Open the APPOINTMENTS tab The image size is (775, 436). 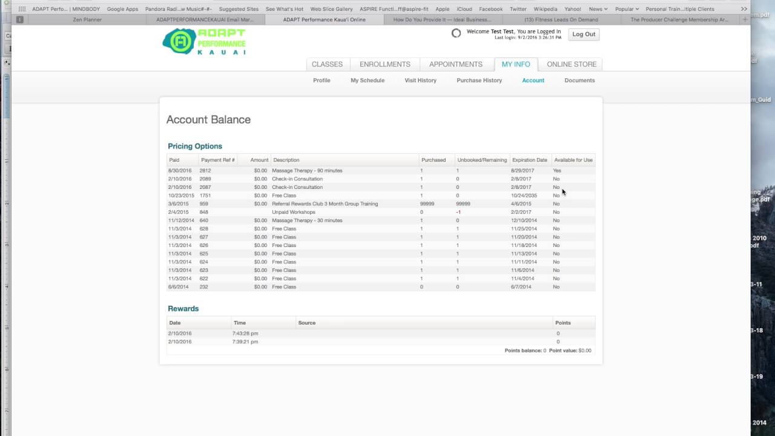pos(456,64)
